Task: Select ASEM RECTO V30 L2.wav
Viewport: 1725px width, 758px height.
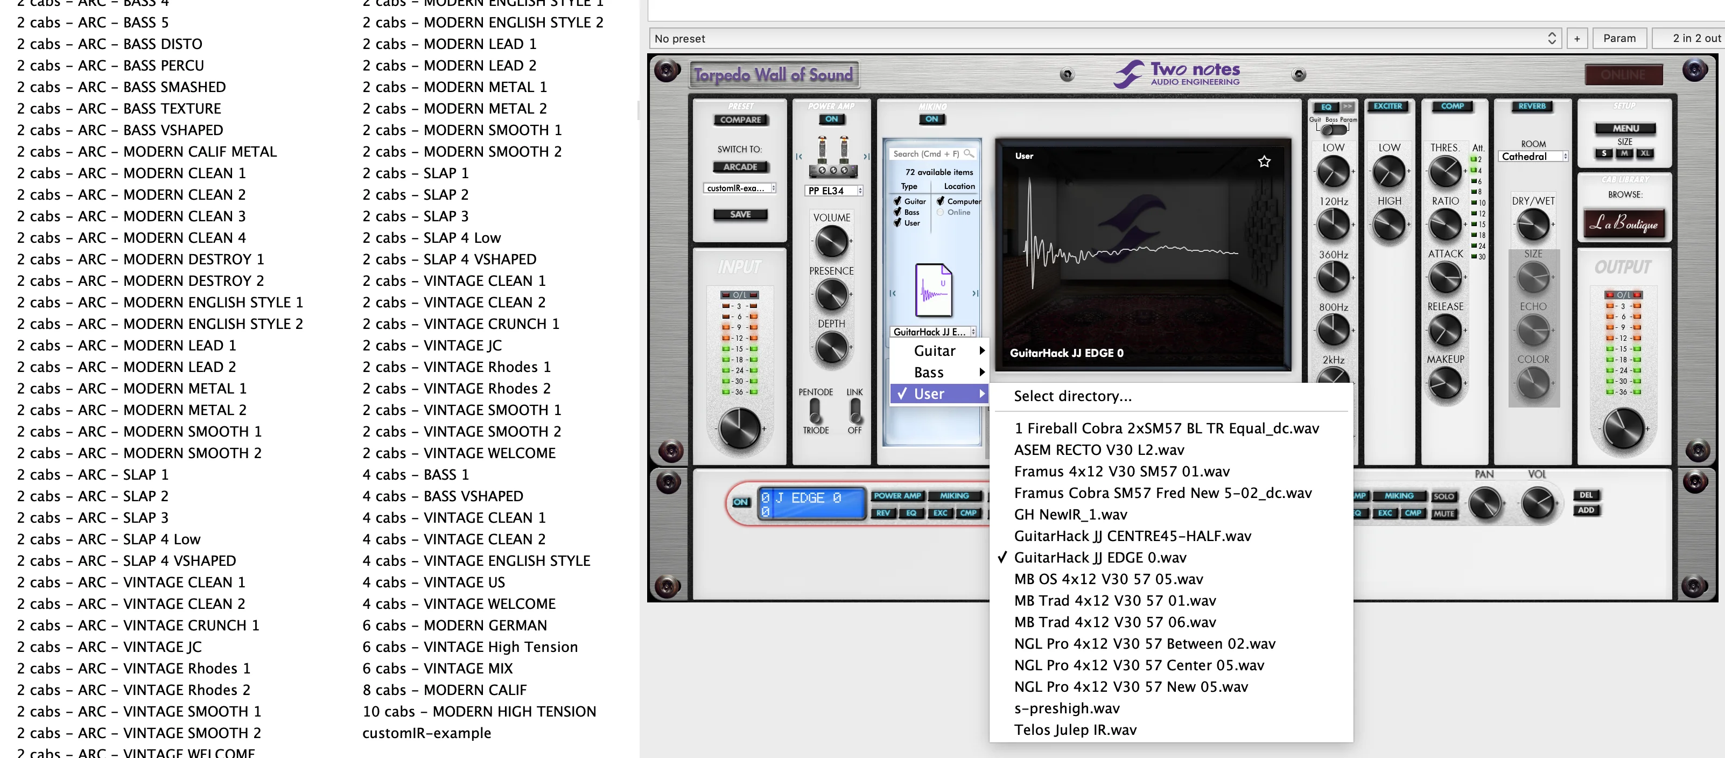Action: [x=1170, y=450]
